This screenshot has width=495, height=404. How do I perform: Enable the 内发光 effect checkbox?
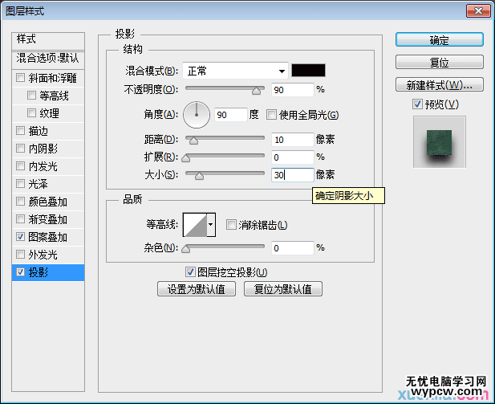click(20, 166)
